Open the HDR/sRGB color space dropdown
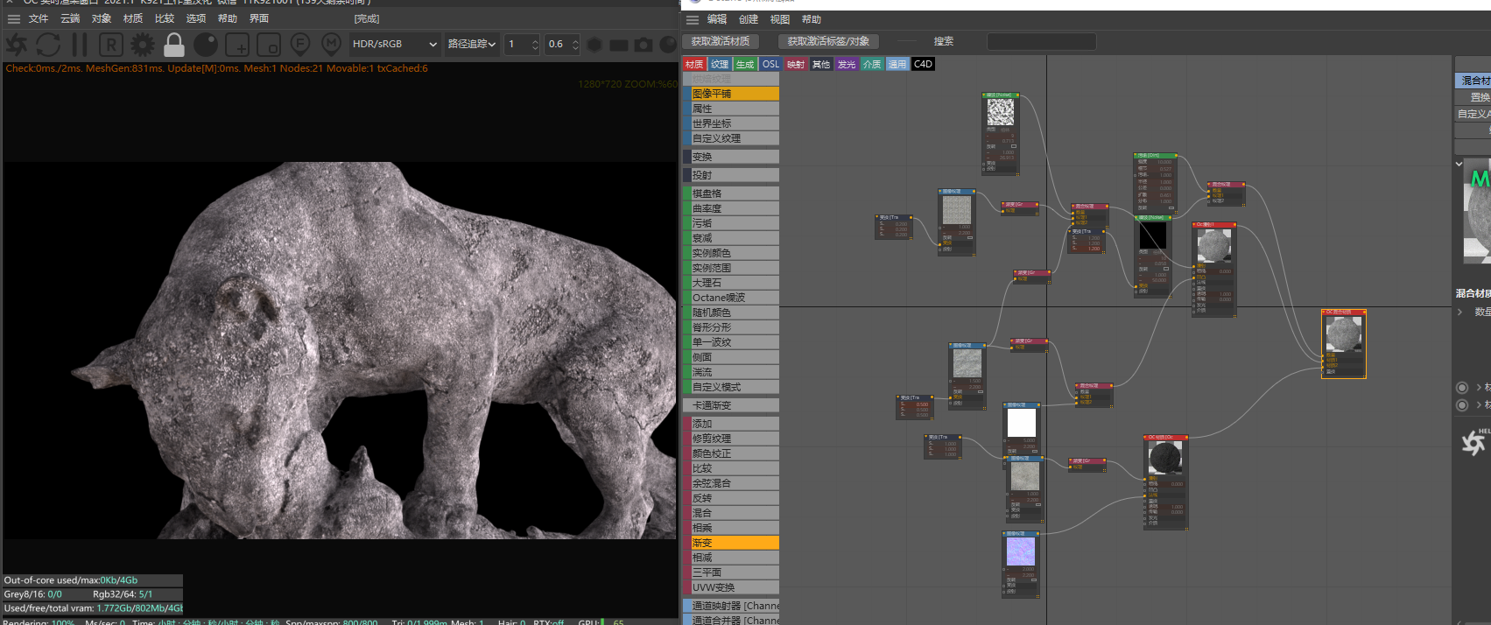1491x625 pixels. [x=394, y=44]
